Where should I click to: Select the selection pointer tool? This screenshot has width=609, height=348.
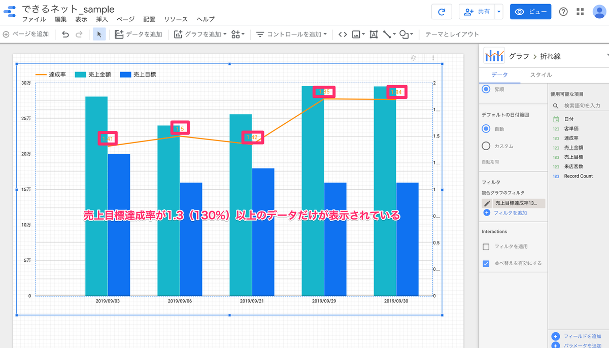tap(99, 34)
